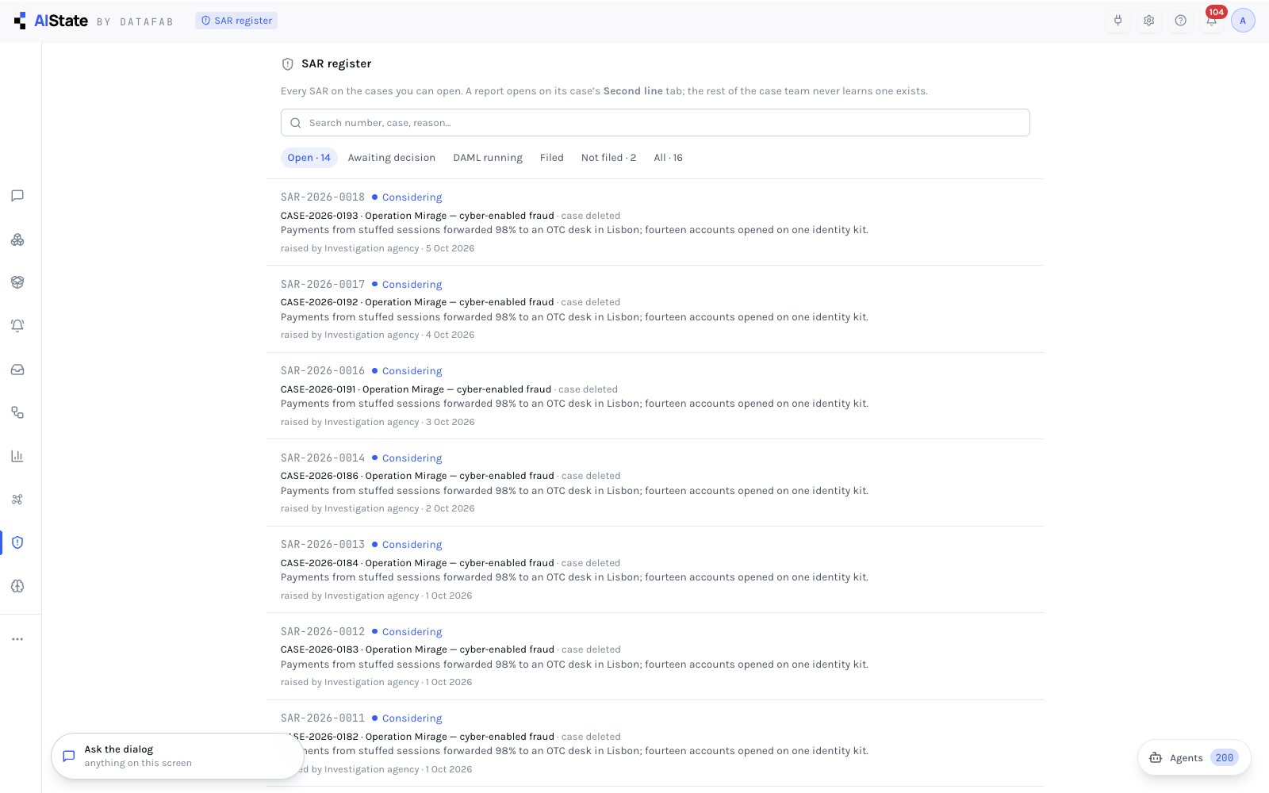Click the linked squares workflow icon in sidebar
The height and width of the screenshot is (793, 1269).
pyautogui.click(x=17, y=412)
